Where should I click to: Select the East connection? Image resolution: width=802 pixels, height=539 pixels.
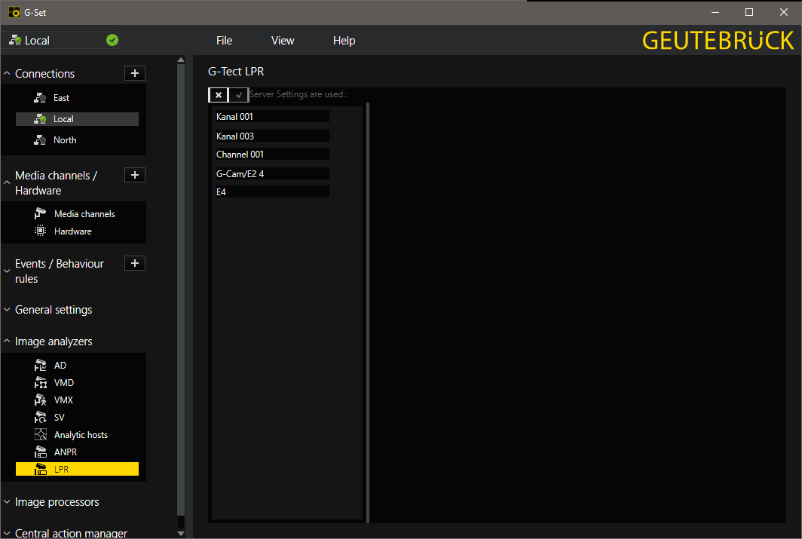[x=77, y=98]
